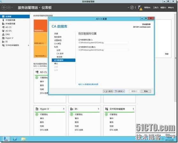Open File Explorer from the taskbar

click(23, 139)
